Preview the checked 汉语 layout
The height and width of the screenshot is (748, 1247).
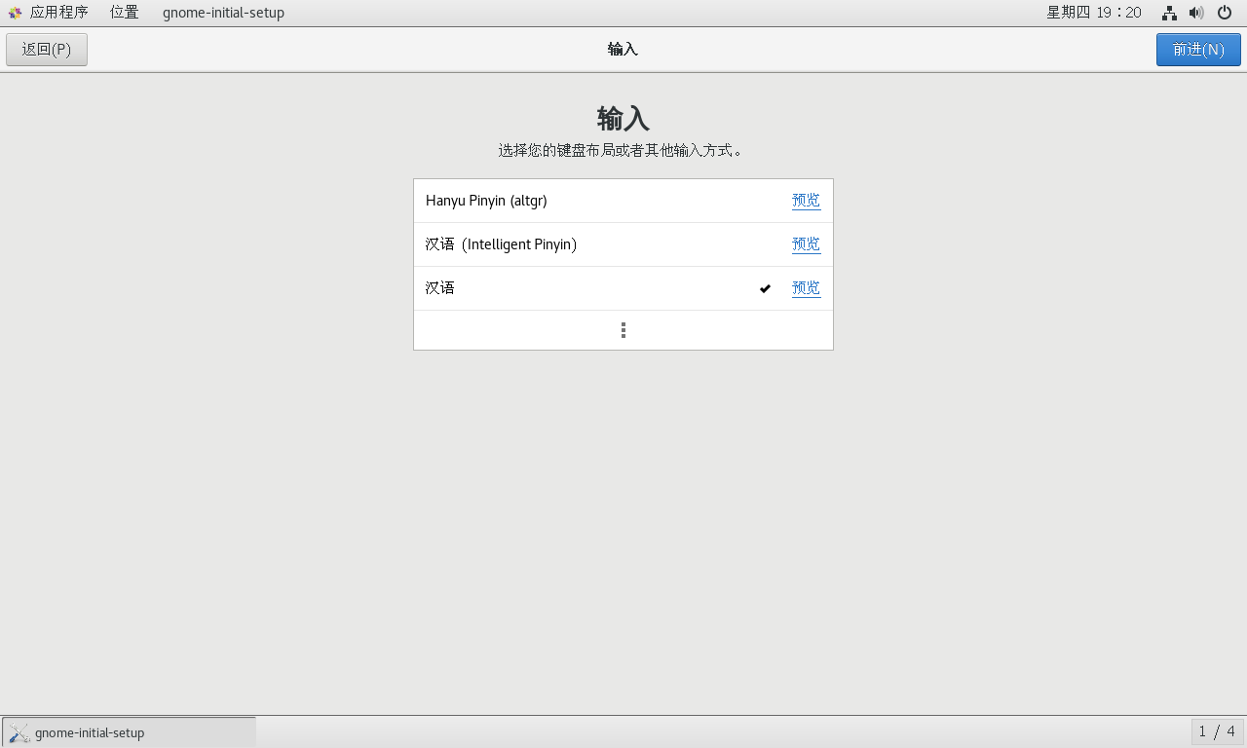[806, 288]
